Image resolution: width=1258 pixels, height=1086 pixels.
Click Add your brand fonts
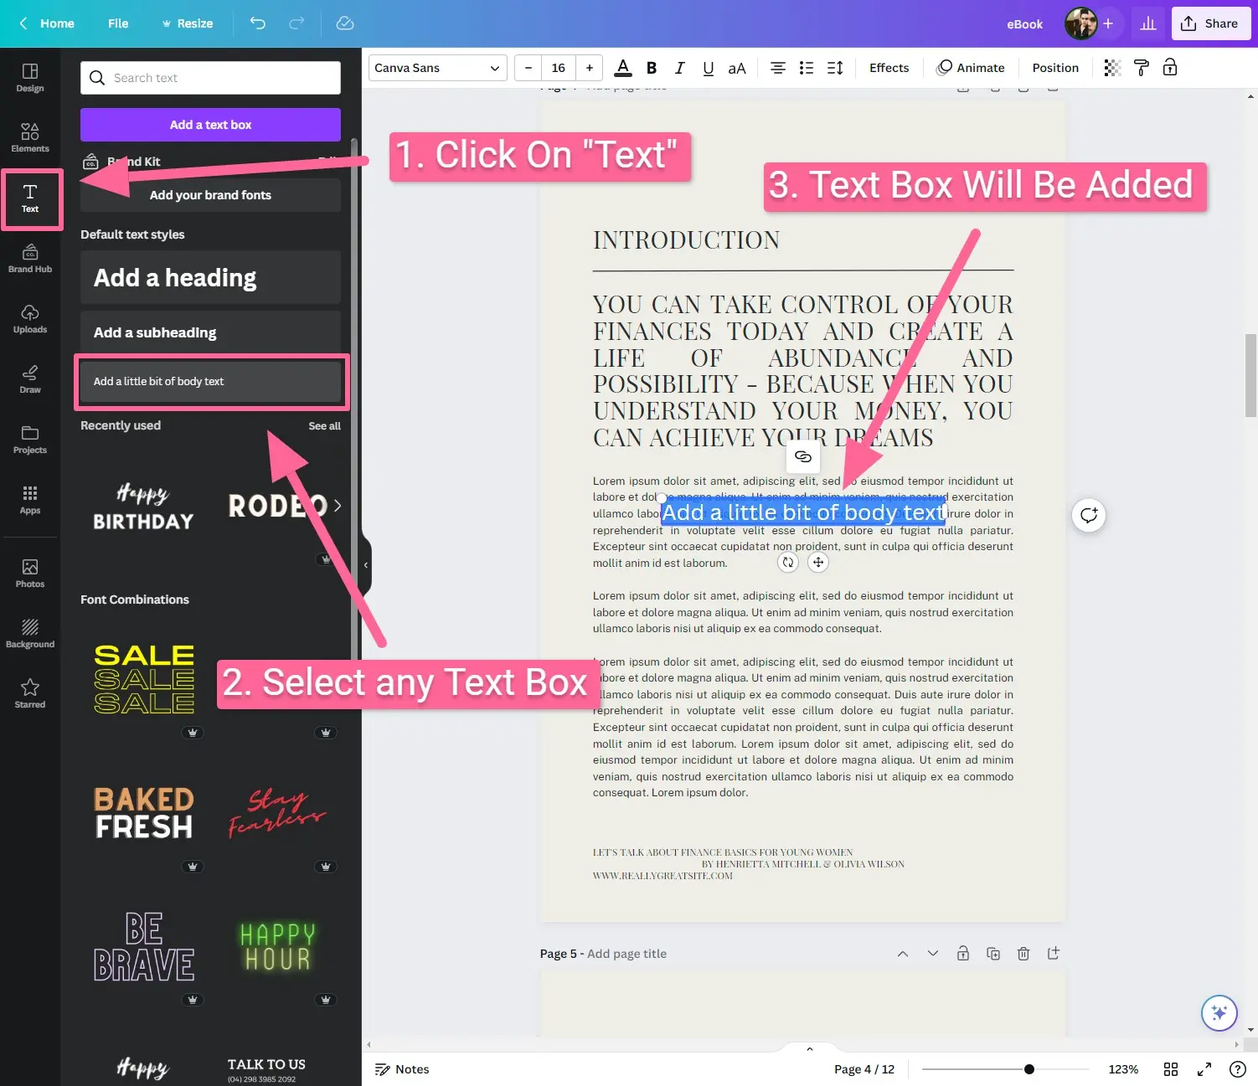(x=210, y=195)
